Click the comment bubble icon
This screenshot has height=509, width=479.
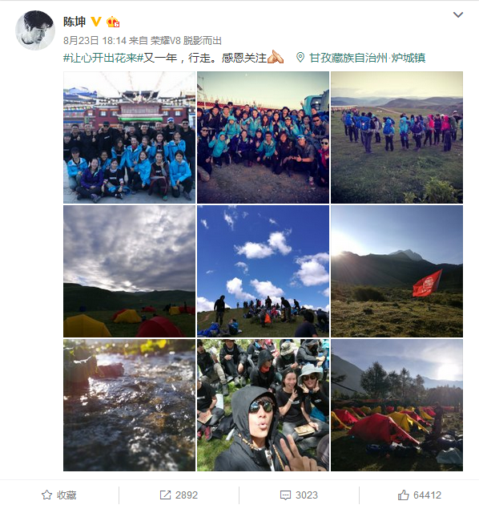tap(285, 495)
